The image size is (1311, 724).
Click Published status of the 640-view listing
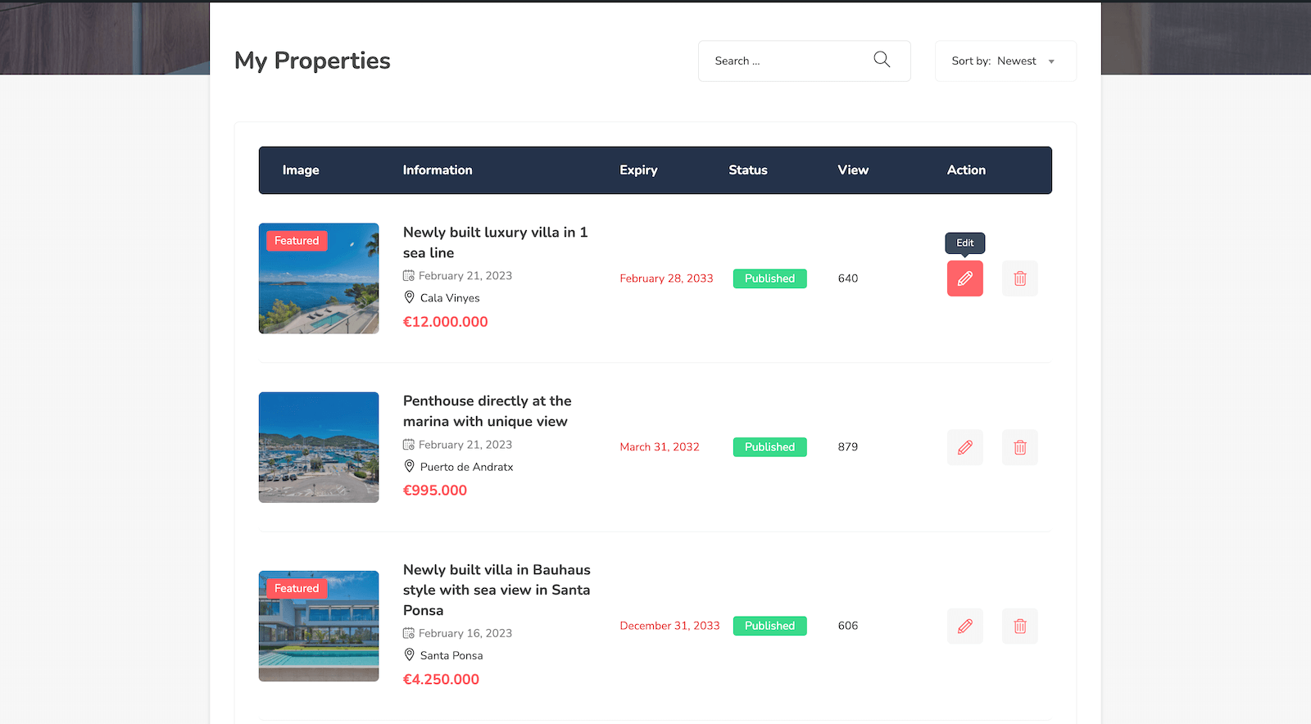click(769, 278)
